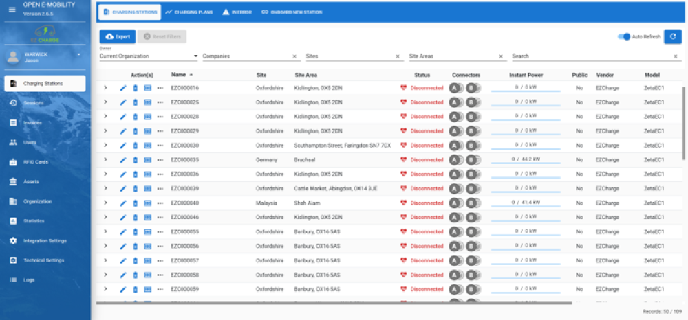
Task: Open the hamburger menu icon
Action: (x=12, y=9)
